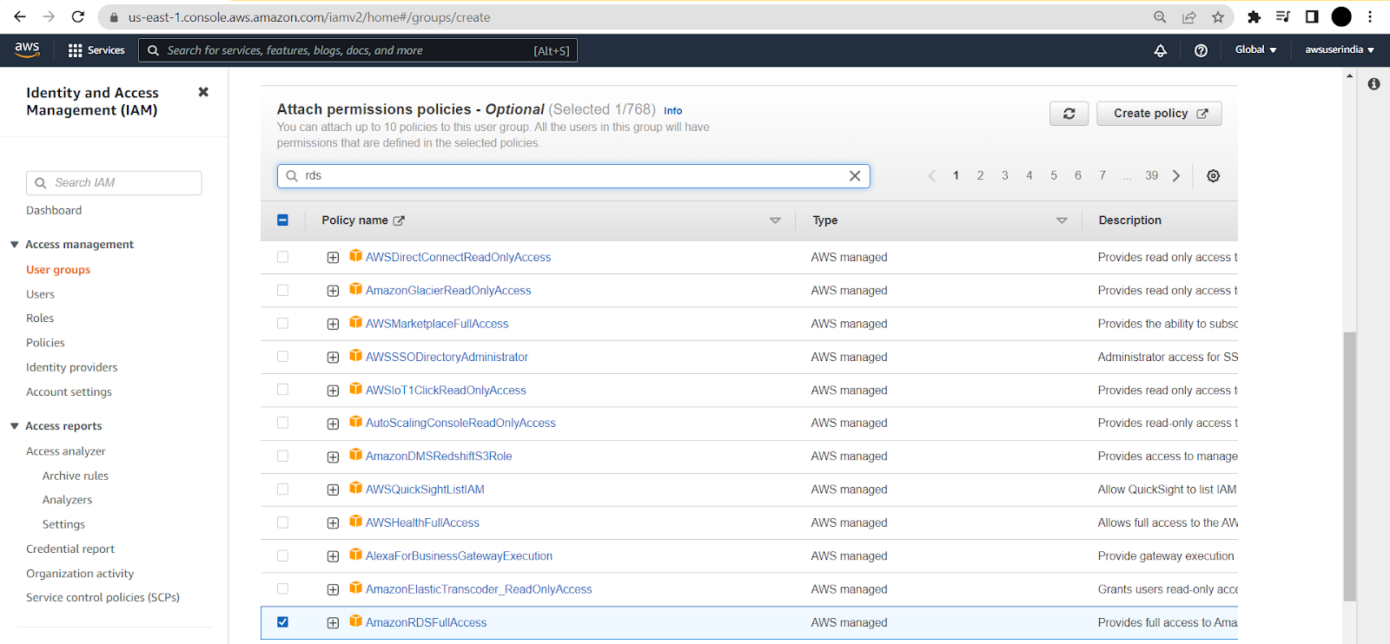Open the help question mark icon
Viewport: 1390px width, 644px height.
[1201, 50]
